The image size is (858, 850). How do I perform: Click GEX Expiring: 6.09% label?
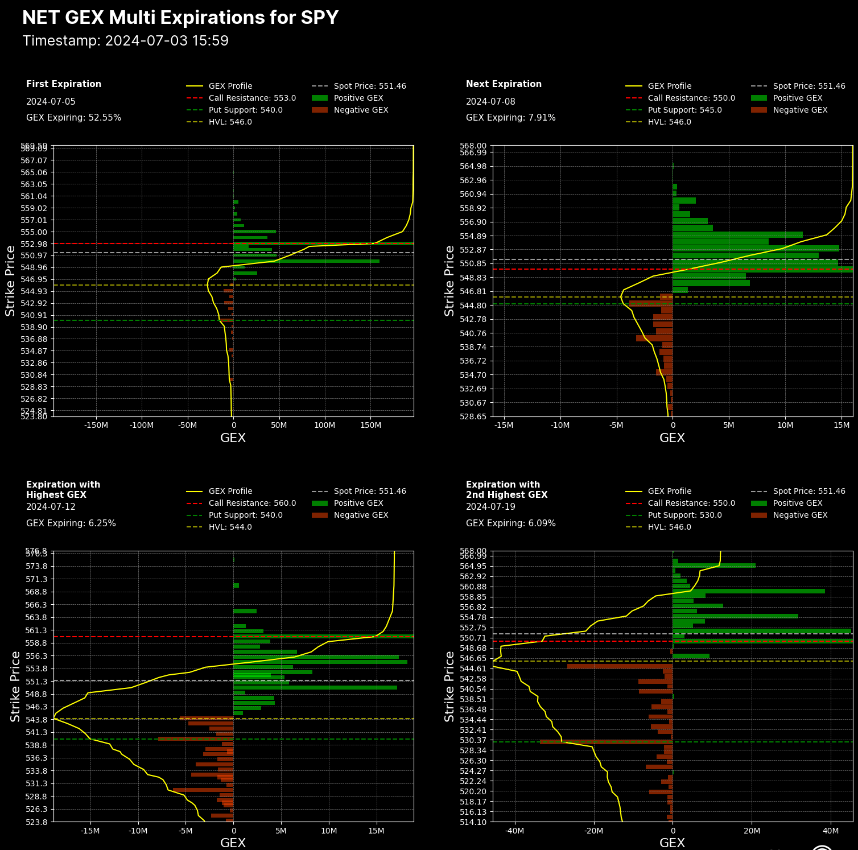pos(511,523)
